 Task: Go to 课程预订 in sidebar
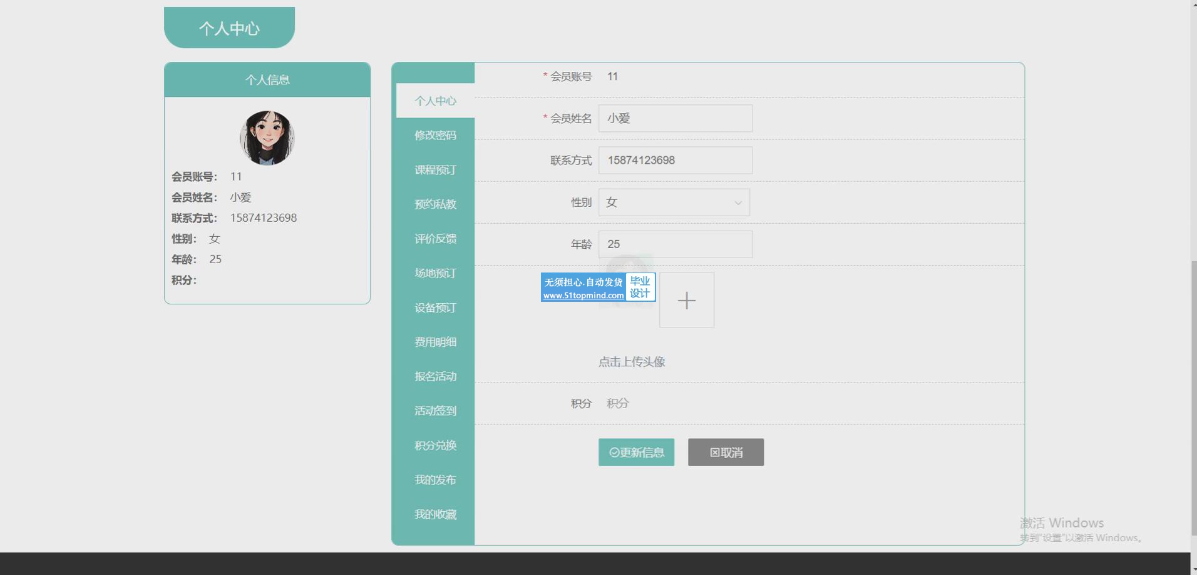pos(435,170)
